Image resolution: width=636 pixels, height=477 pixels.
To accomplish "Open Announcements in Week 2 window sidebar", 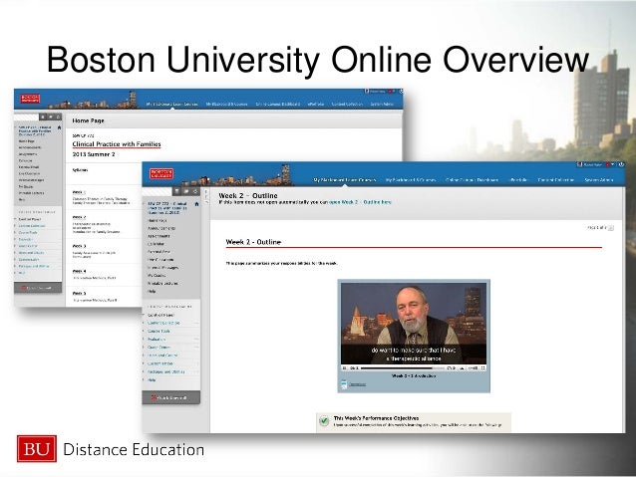I will [161, 229].
